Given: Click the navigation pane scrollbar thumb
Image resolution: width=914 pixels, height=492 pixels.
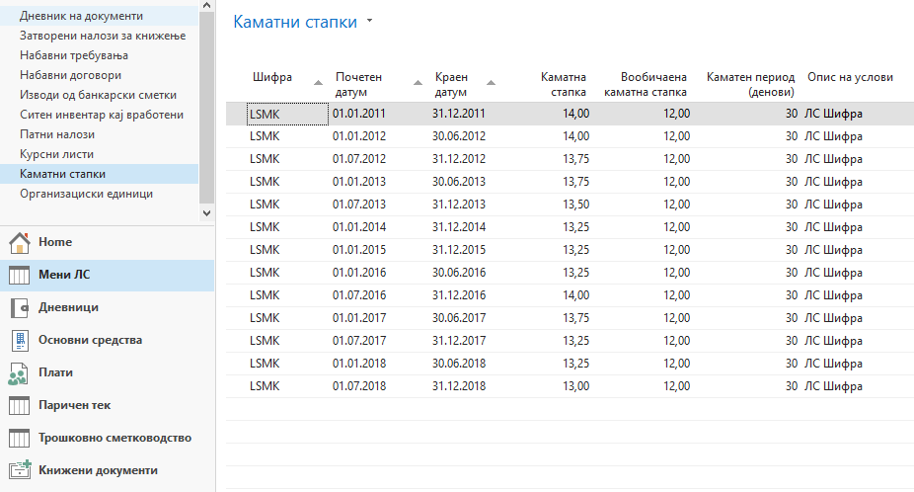Looking at the screenshot, I should point(206,107).
